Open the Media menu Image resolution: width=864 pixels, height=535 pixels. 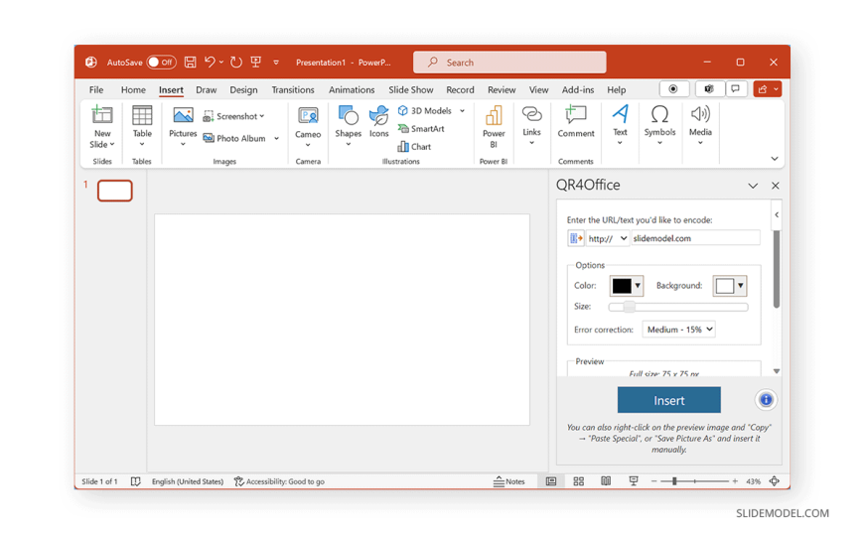tap(700, 126)
